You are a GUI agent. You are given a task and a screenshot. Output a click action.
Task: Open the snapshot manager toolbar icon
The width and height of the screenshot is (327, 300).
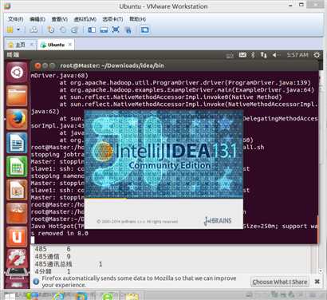coord(74,30)
